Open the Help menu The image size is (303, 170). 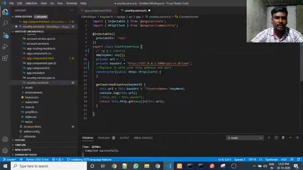point(83,3)
